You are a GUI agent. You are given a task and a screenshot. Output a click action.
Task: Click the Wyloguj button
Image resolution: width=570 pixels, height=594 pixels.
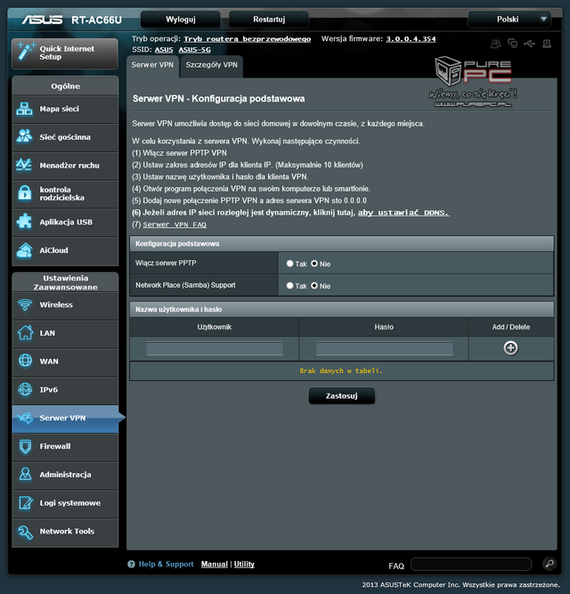tap(181, 20)
